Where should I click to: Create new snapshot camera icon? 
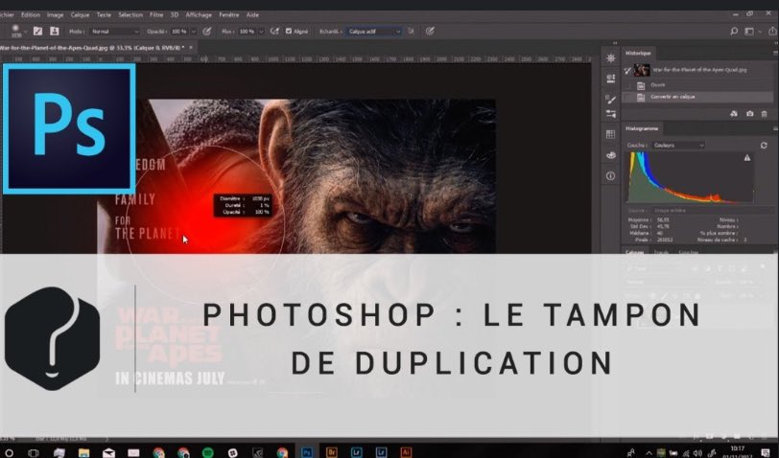749,114
